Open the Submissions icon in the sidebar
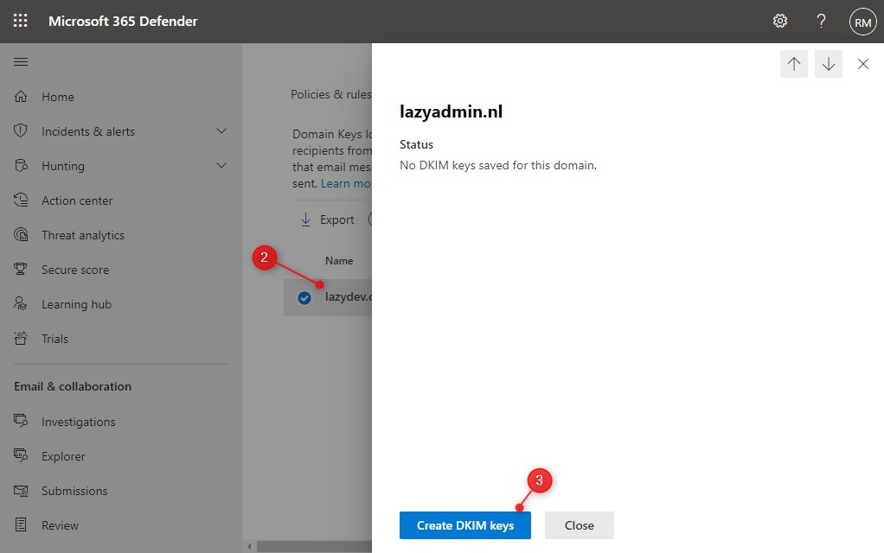Viewport: 884px width, 553px height. pos(20,490)
